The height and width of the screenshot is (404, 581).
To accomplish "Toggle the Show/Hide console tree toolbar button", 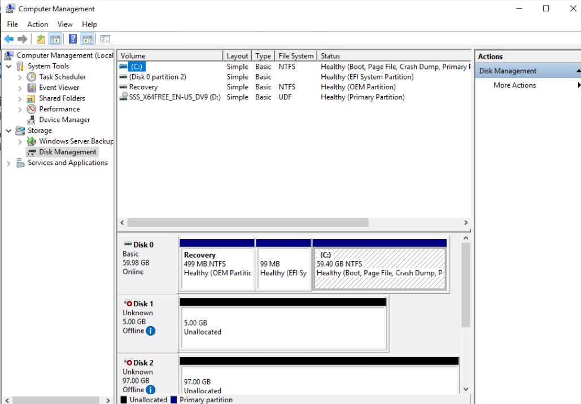I will (55, 38).
